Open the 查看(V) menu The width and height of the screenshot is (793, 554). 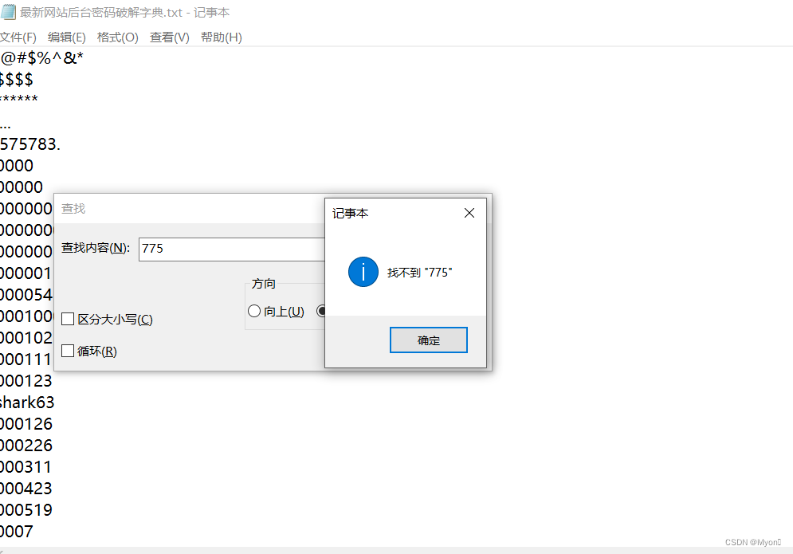coord(168,37)
